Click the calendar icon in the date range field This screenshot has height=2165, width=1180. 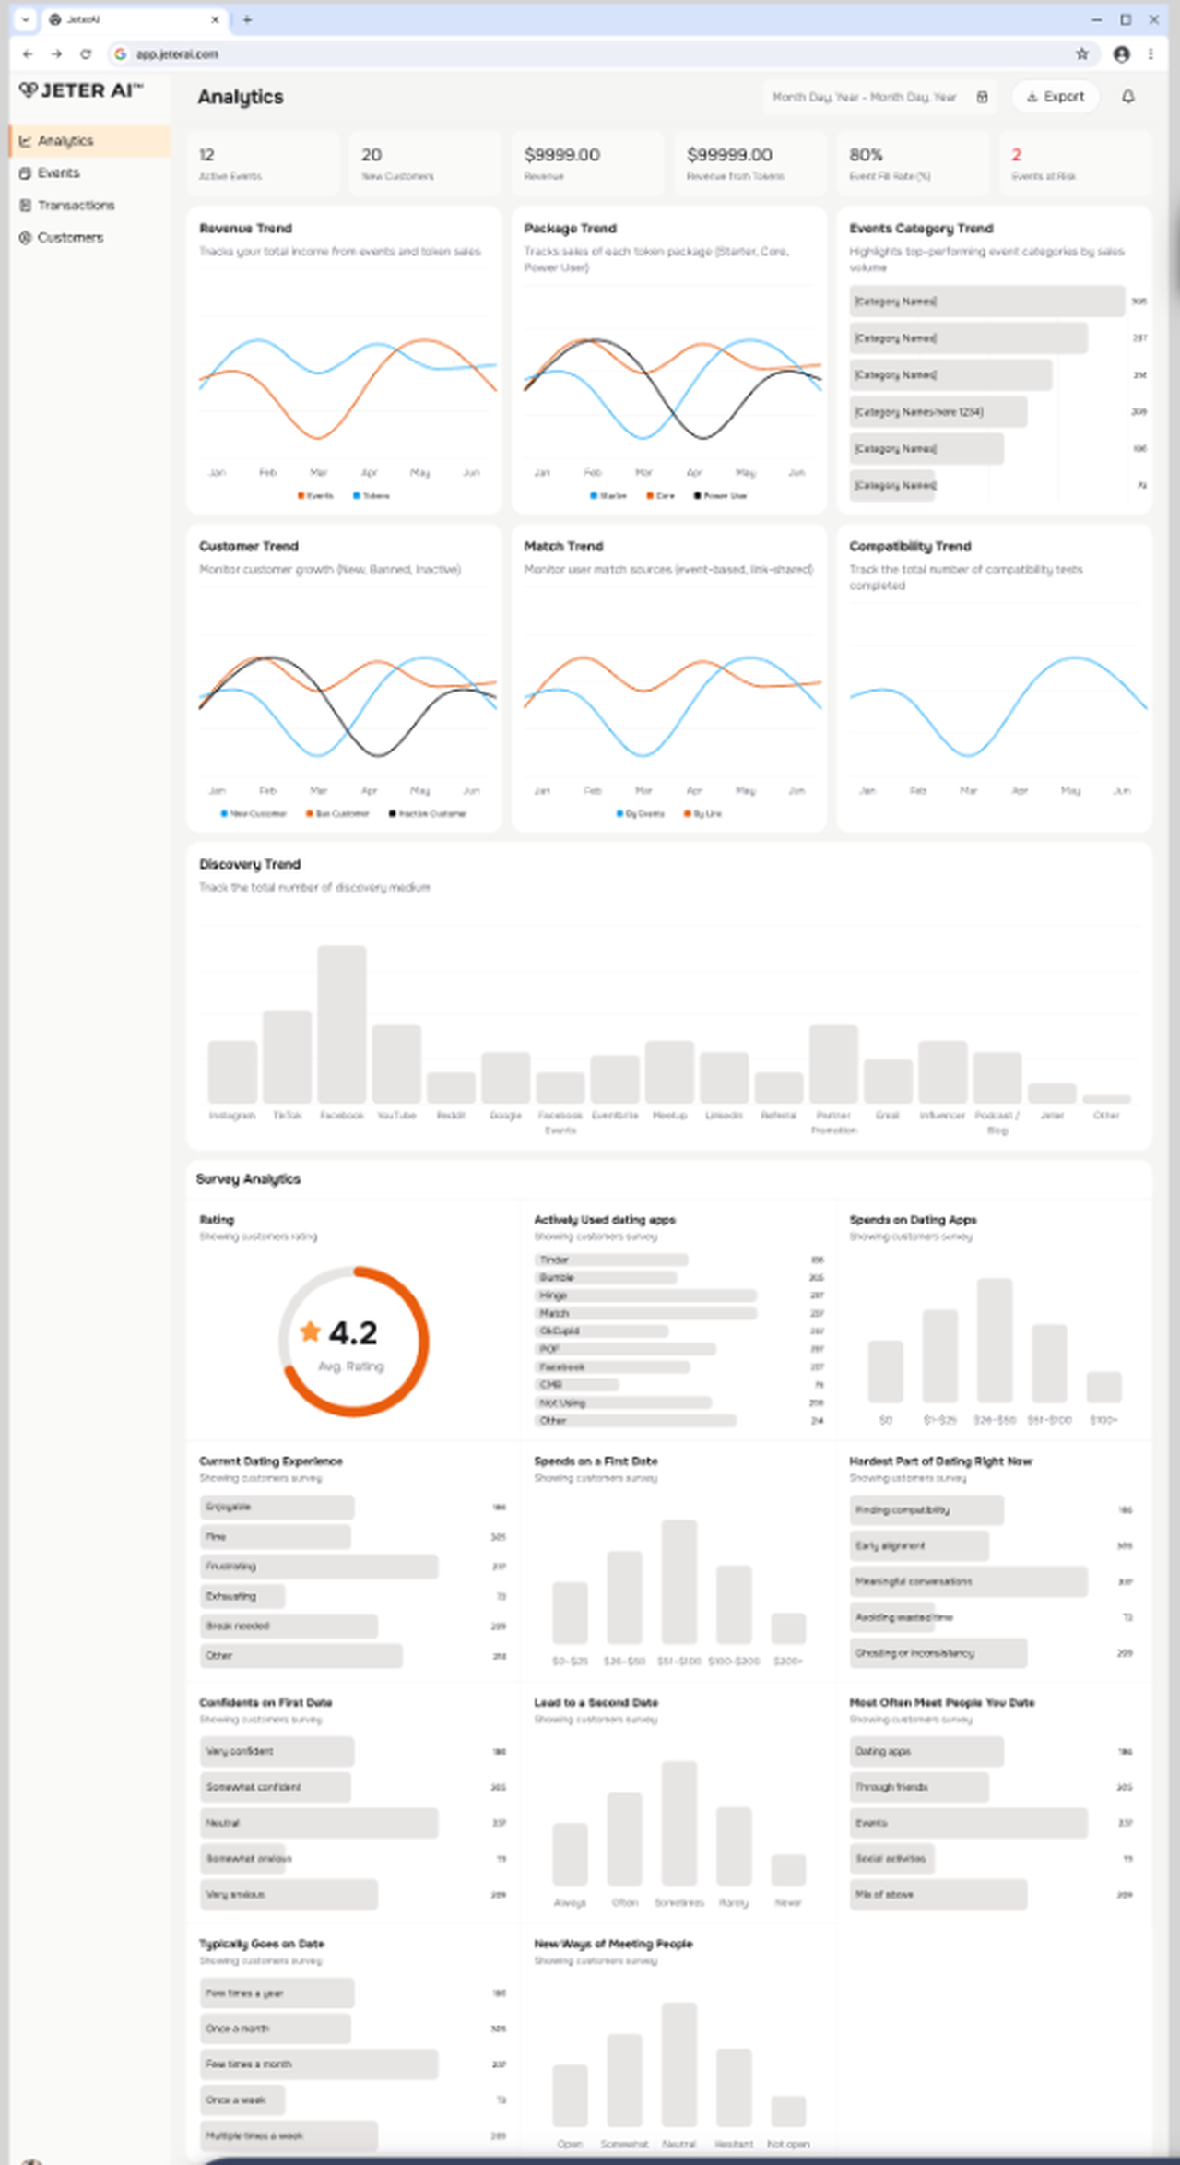[x=983, y=97]
